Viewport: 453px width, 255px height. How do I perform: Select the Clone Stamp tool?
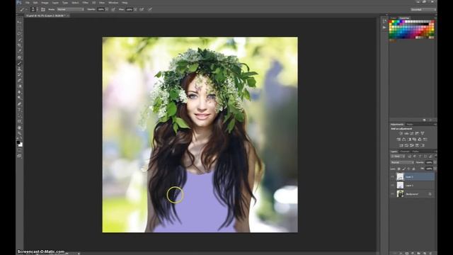click(x=19, y=69)
